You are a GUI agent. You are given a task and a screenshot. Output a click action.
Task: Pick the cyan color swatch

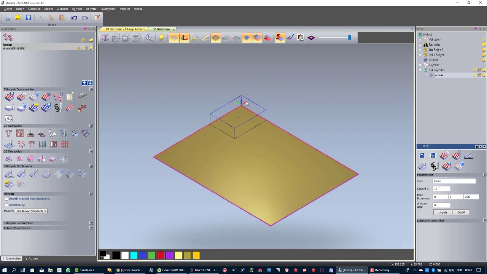[134, 255]
